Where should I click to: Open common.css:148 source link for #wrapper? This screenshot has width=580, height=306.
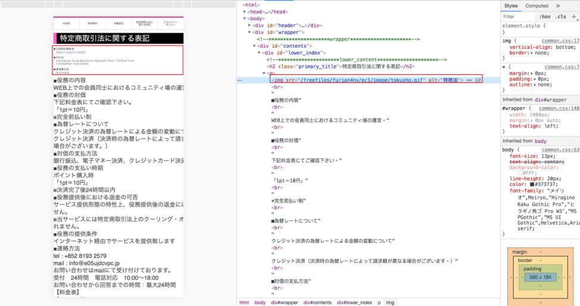pos(559,109)
